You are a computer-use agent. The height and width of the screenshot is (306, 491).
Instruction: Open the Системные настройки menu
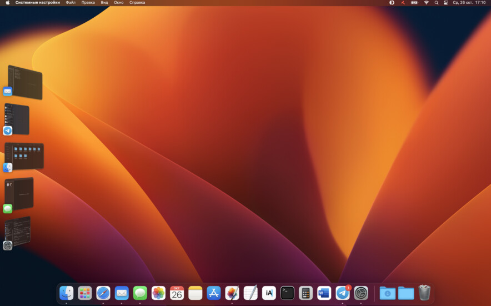pos(38,3)
